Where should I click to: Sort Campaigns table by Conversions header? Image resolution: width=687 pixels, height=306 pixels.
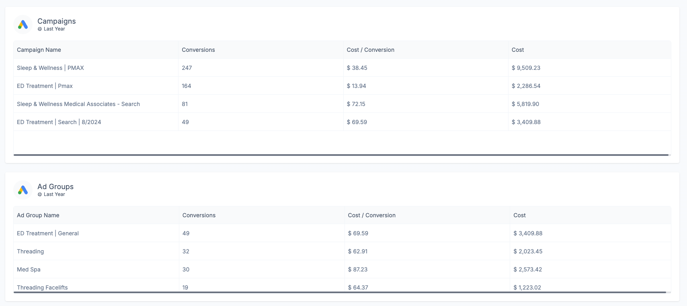[198, 50]
